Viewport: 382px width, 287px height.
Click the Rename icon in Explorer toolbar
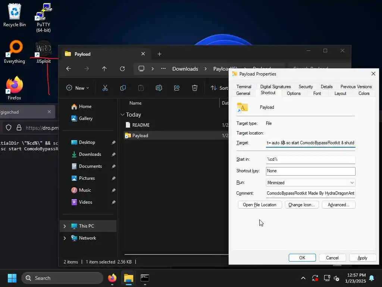pos(159,88)
